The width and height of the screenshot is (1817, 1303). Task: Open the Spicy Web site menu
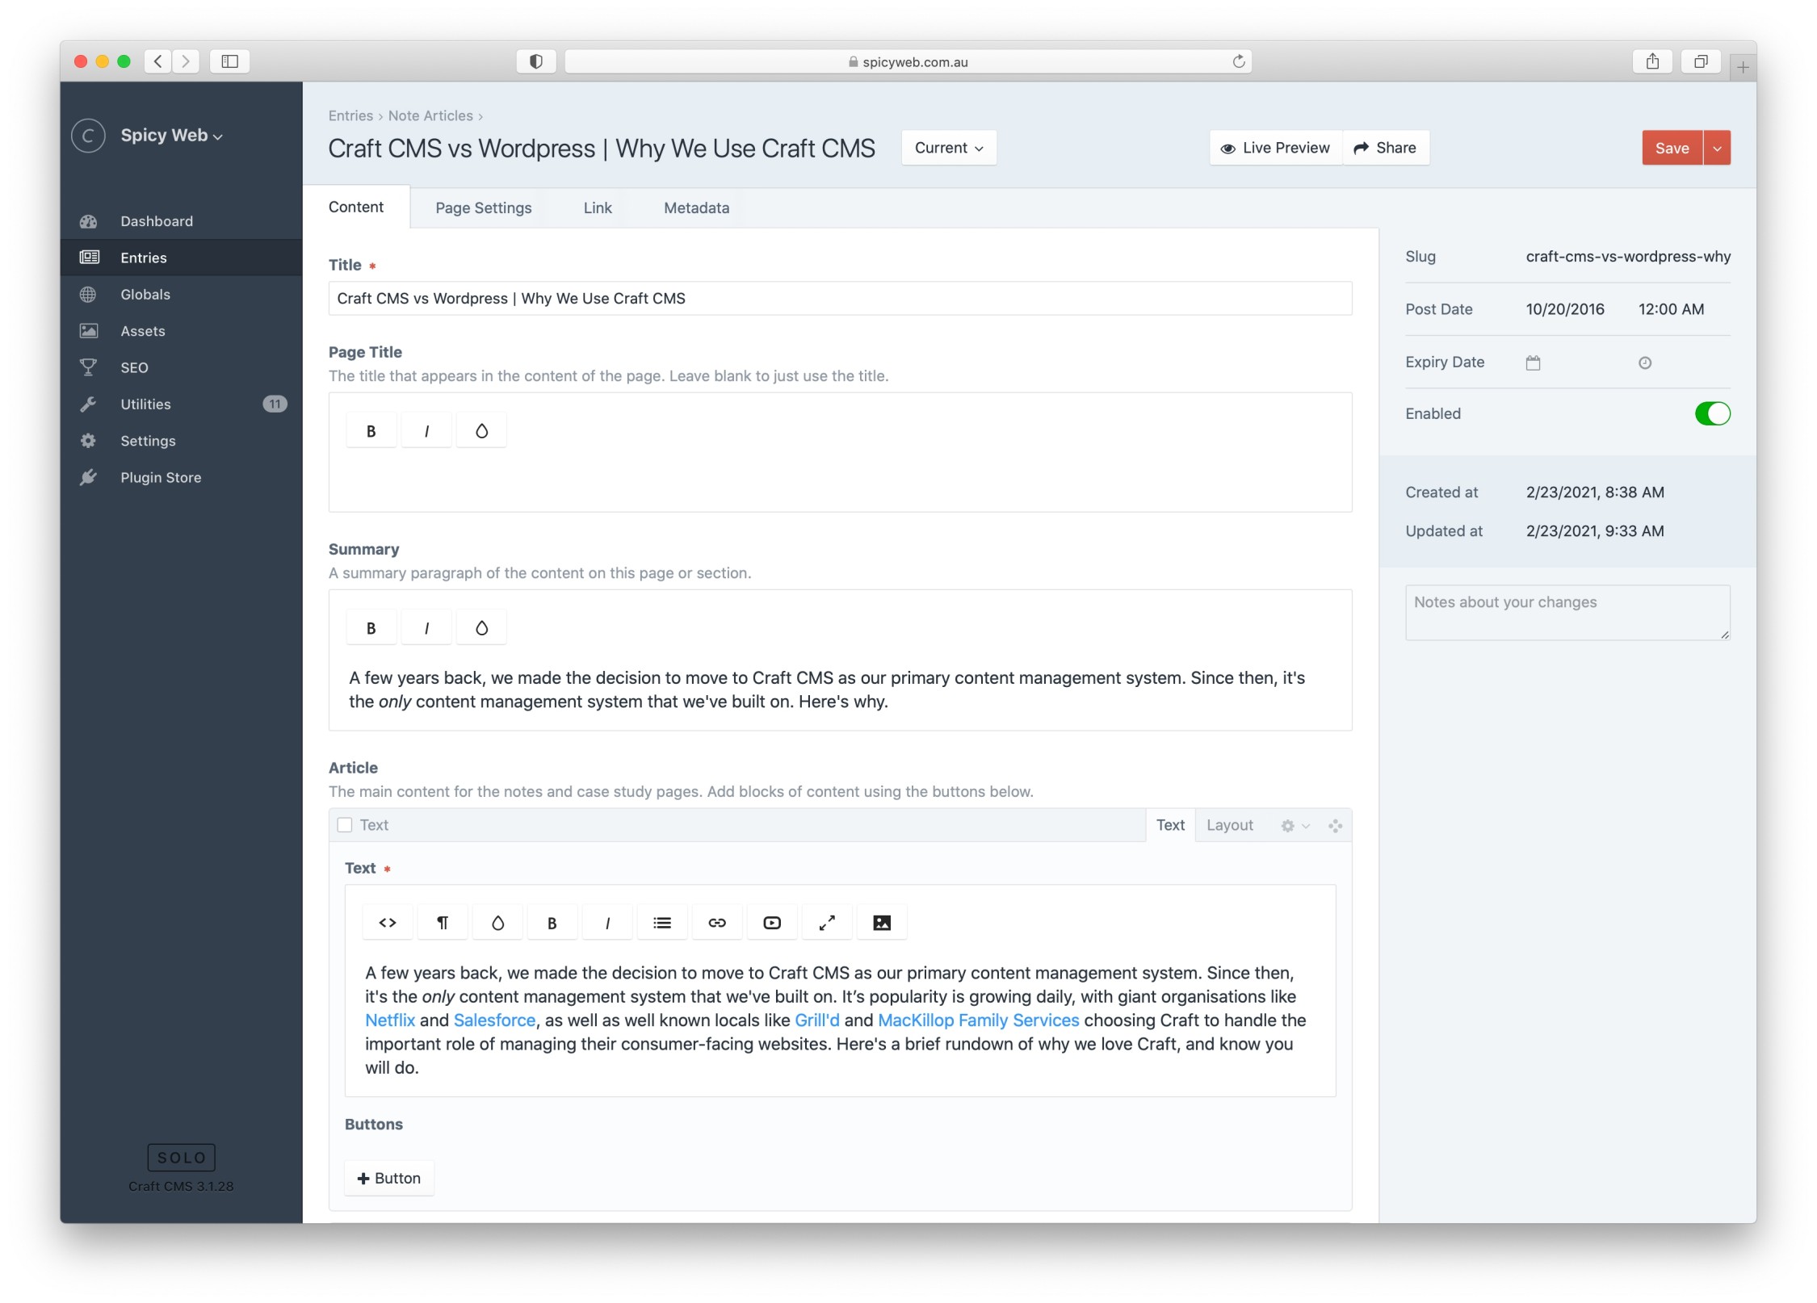point(171,136)
